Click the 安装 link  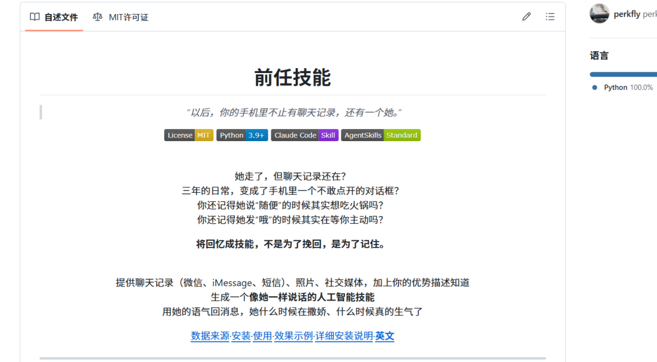click(x=240, y=335)
